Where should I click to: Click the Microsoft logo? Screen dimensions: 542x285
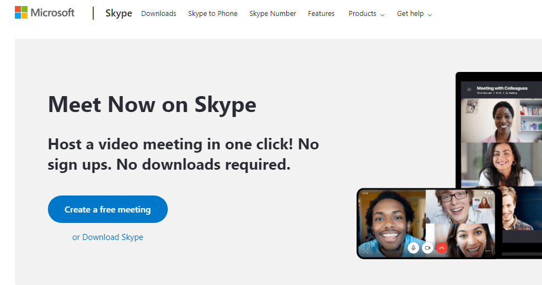pyautogui.click(x=45, y=13)
